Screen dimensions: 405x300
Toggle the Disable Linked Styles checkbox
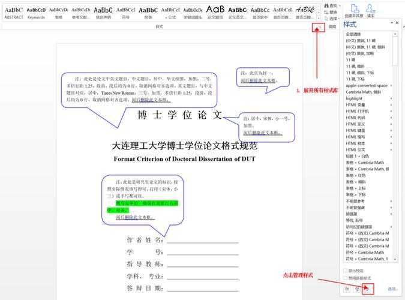pyautogui.click(x=346, y=278)
